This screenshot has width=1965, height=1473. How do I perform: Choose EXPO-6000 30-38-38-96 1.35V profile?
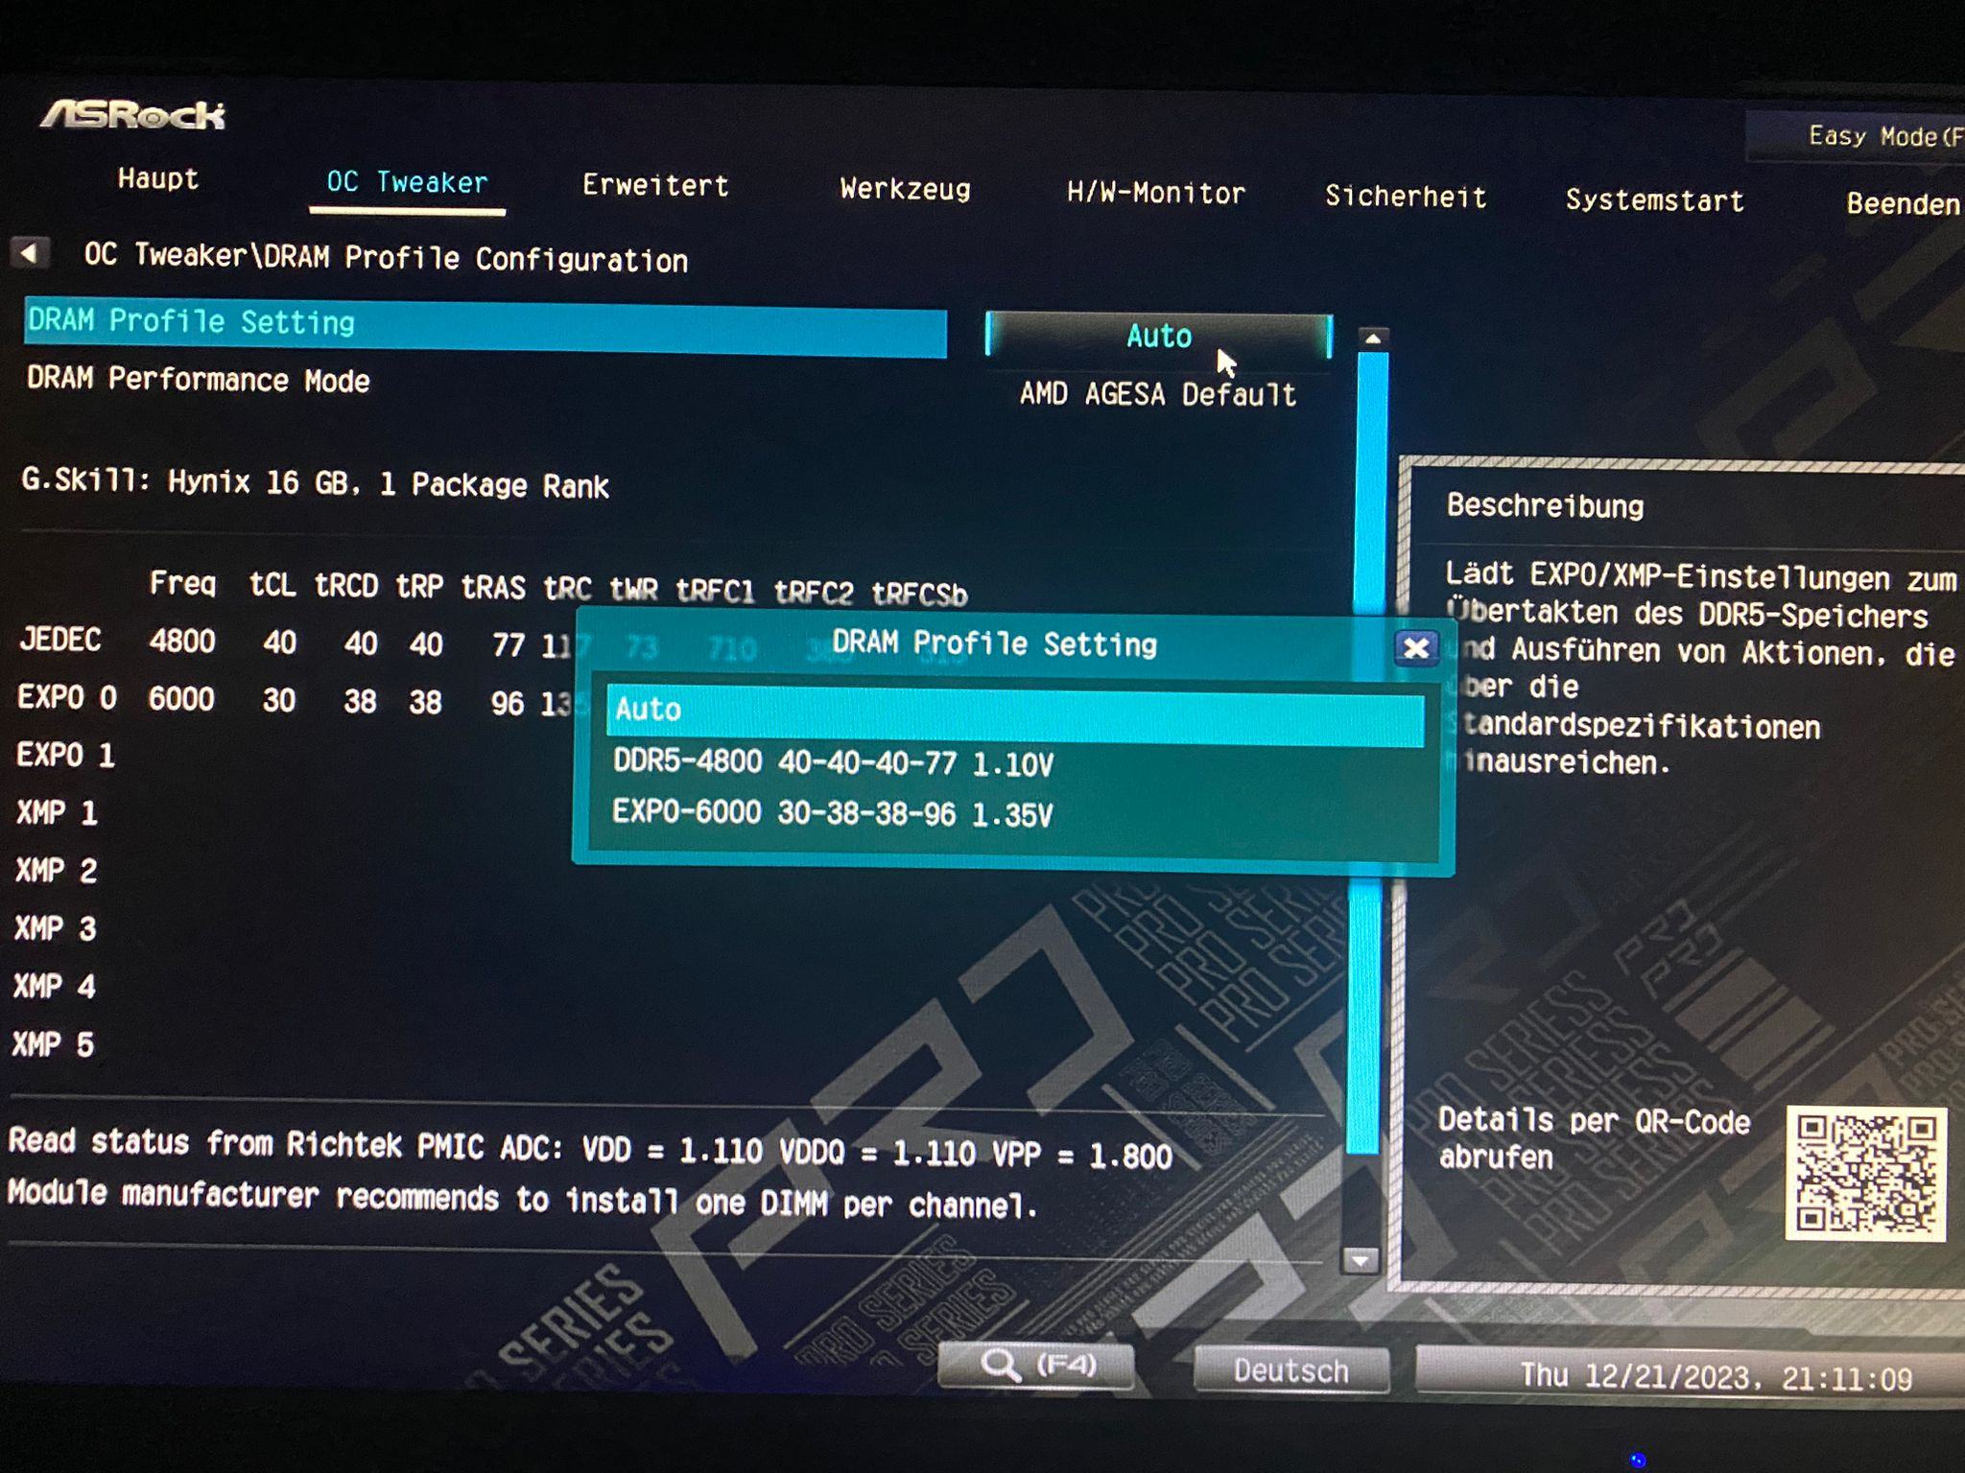(833, 814)
